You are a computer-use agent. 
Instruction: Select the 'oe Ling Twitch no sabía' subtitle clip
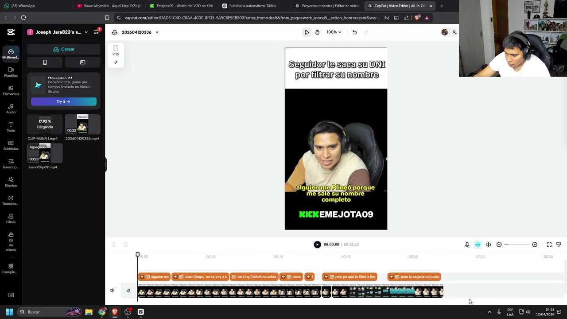255,277
